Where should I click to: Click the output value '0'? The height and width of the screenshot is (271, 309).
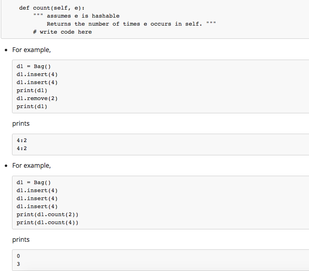click(x=18, y=256)
